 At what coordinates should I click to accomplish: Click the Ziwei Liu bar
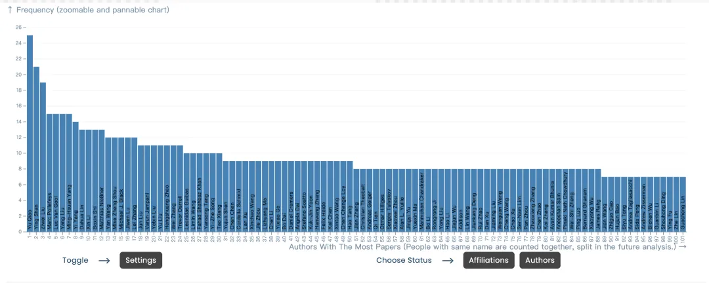pos(43,157)
